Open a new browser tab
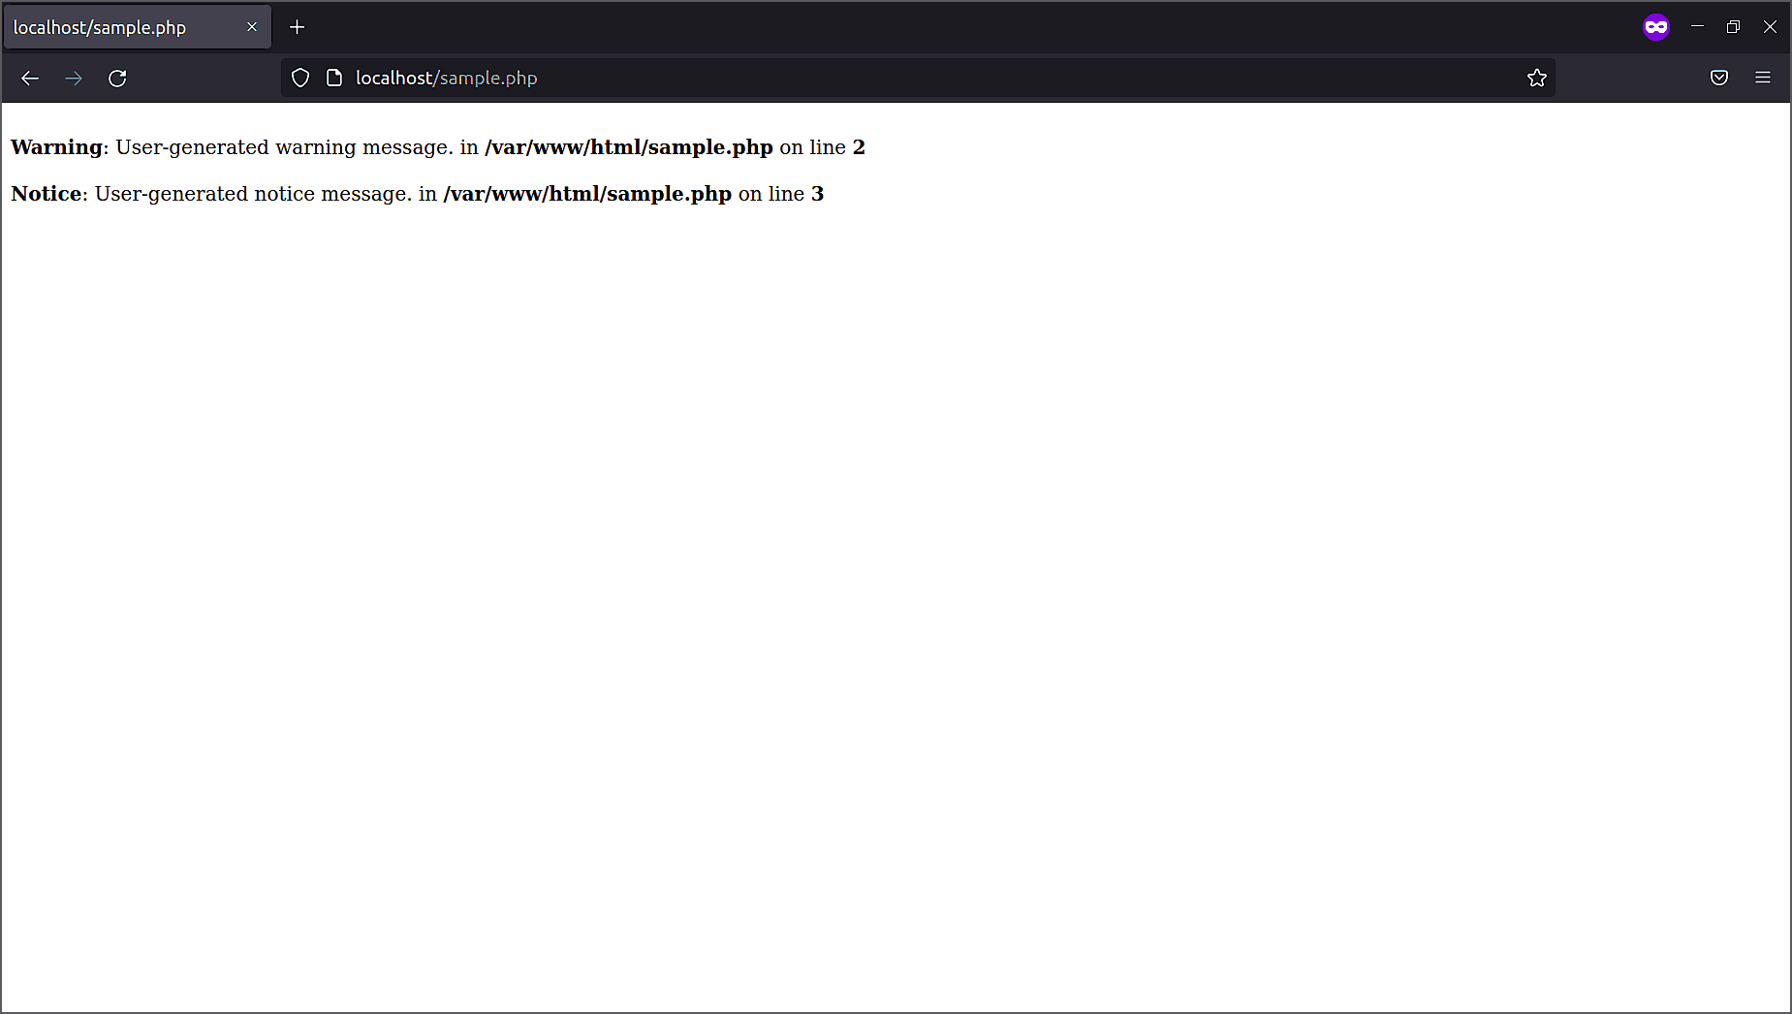 [298, 26]
